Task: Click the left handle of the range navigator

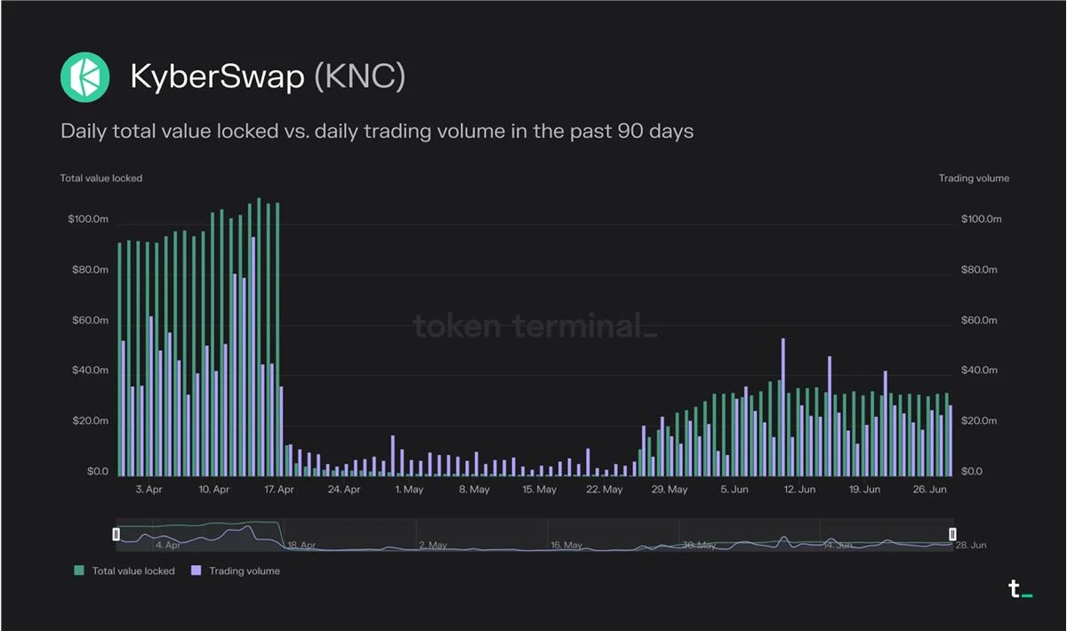Action: [x=116, y=533]
